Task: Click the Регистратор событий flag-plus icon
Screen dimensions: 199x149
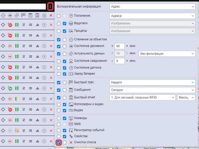Action: 71,130
